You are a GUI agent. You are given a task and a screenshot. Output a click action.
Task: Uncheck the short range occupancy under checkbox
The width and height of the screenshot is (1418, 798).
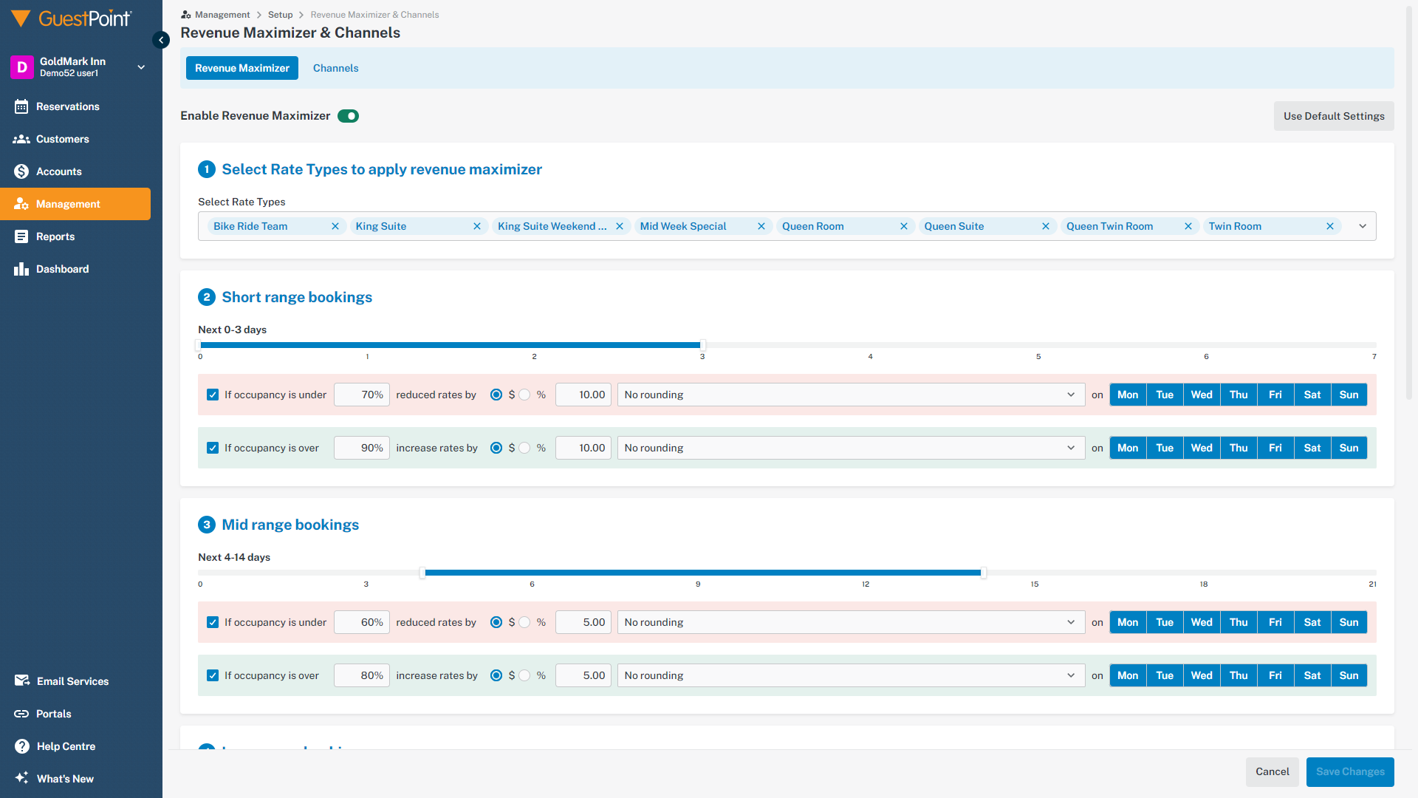click(x=213, y=395)
